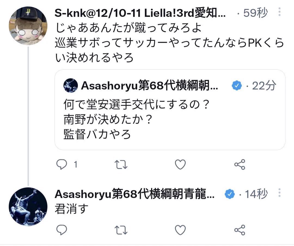Retweet the S-knk tweet
294x246 pixels.
pos(121,164)
